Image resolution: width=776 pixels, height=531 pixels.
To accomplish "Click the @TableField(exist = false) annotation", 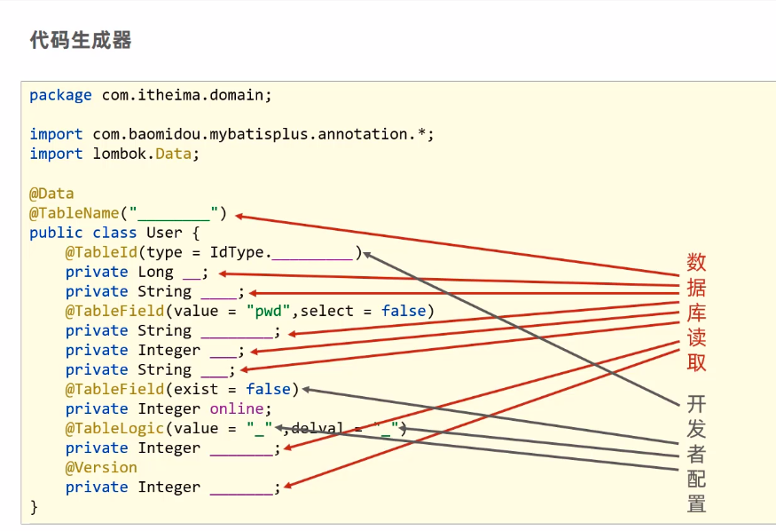I will pyautogui.click(x=182, y=389).
